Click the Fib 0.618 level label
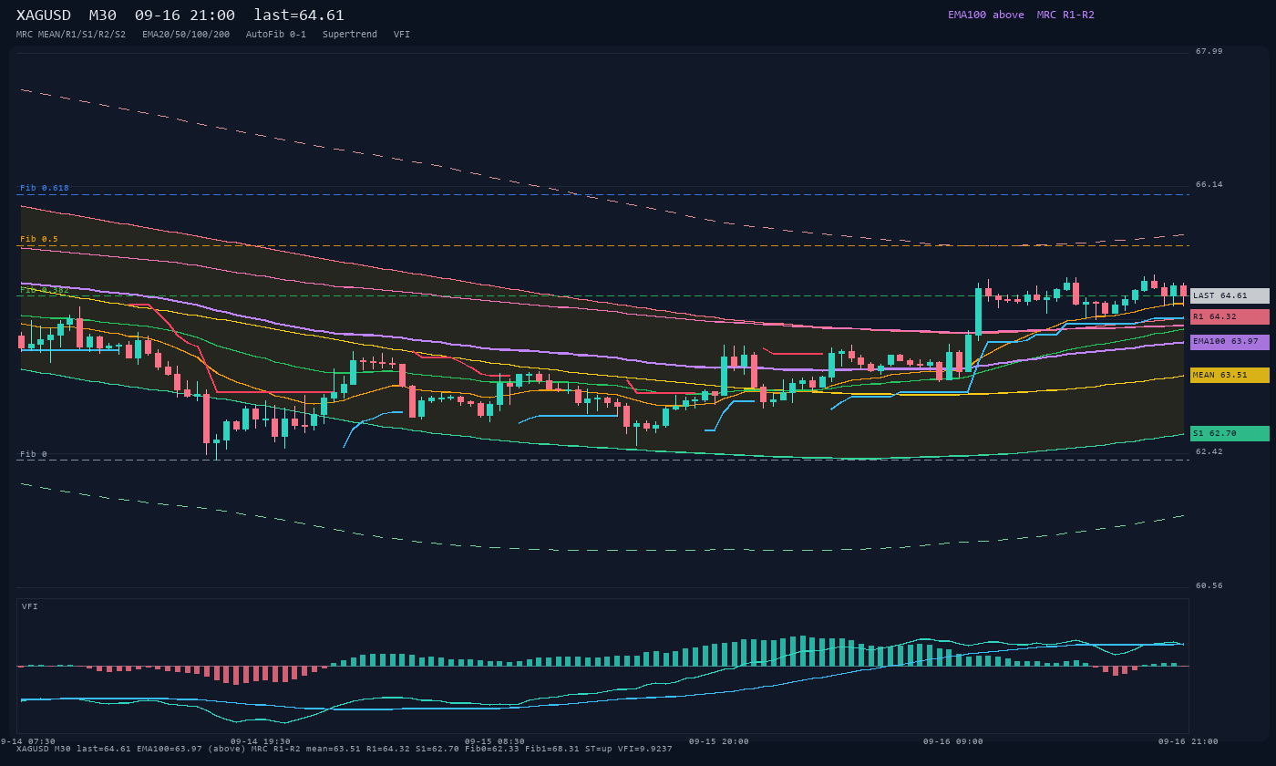The height and width of the screenshot is (766, 1276). (45, 188)
